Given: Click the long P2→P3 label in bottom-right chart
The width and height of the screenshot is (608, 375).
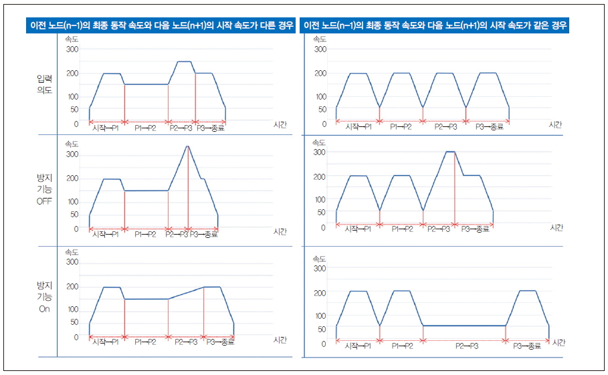Looking at the screenshot, I should coord(466,346).
